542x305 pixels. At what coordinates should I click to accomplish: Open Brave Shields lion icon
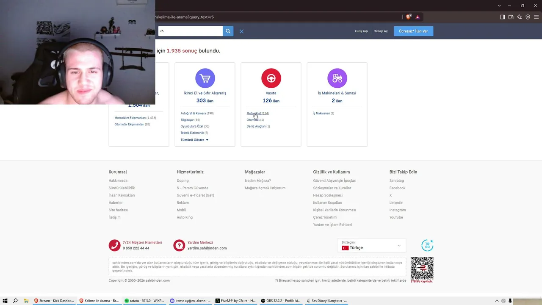tap(408, 17)
